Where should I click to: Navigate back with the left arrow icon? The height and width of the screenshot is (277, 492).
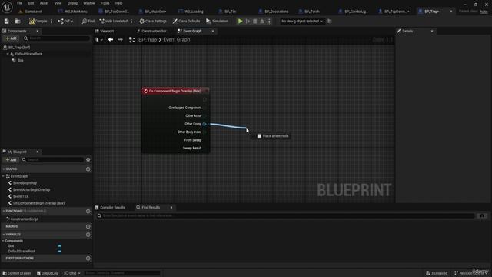111,39
